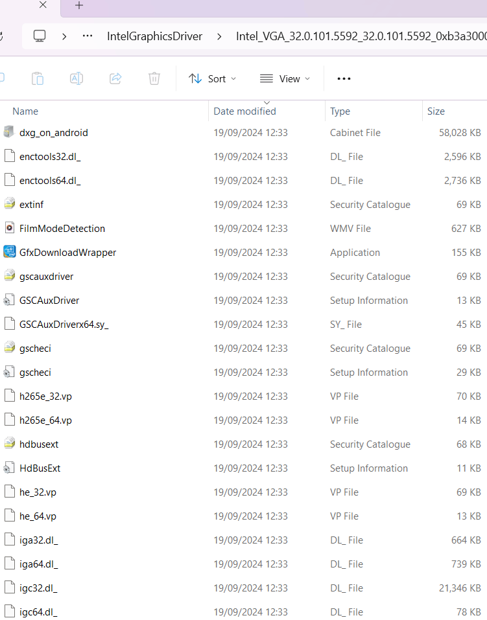Click the 2,596 KB size cell
Screen dimensions: 487x620
tap(462, 157)
